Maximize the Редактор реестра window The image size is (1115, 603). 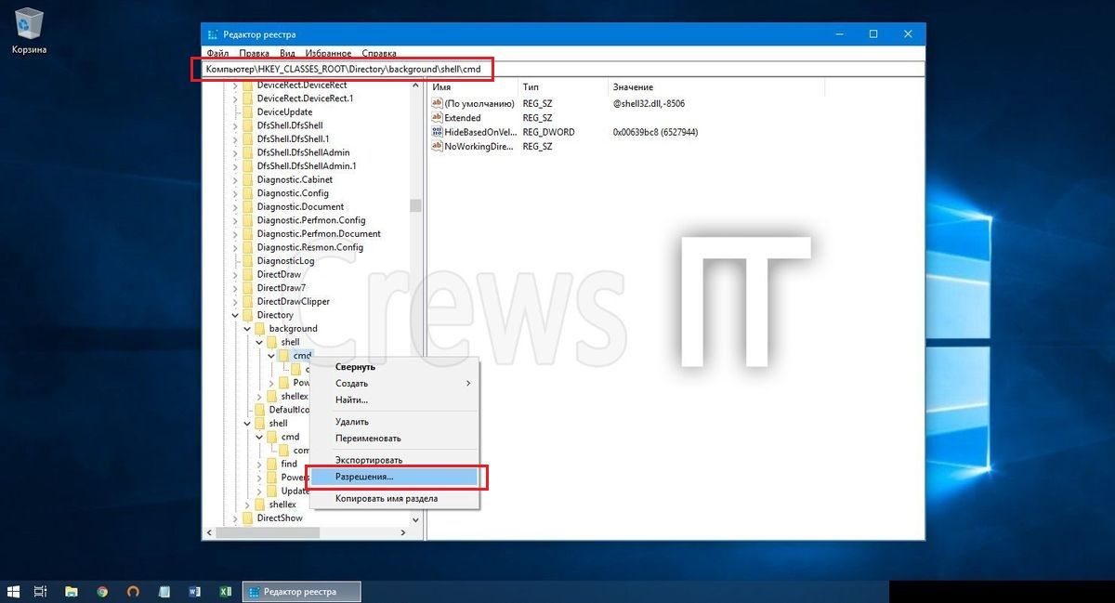873,34
